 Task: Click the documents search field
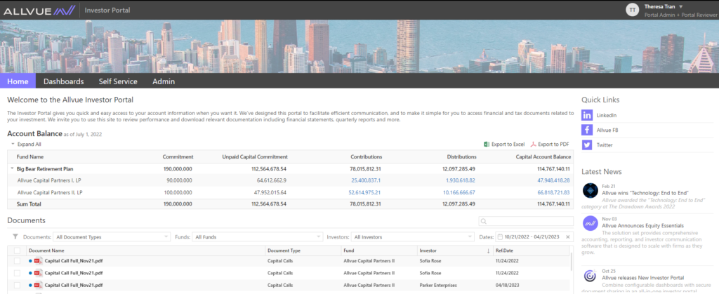click(x=526, y=221)
